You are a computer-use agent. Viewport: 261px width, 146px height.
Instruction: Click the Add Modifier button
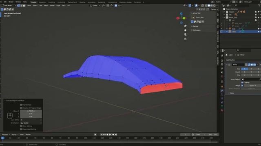[x=230, y=60]
